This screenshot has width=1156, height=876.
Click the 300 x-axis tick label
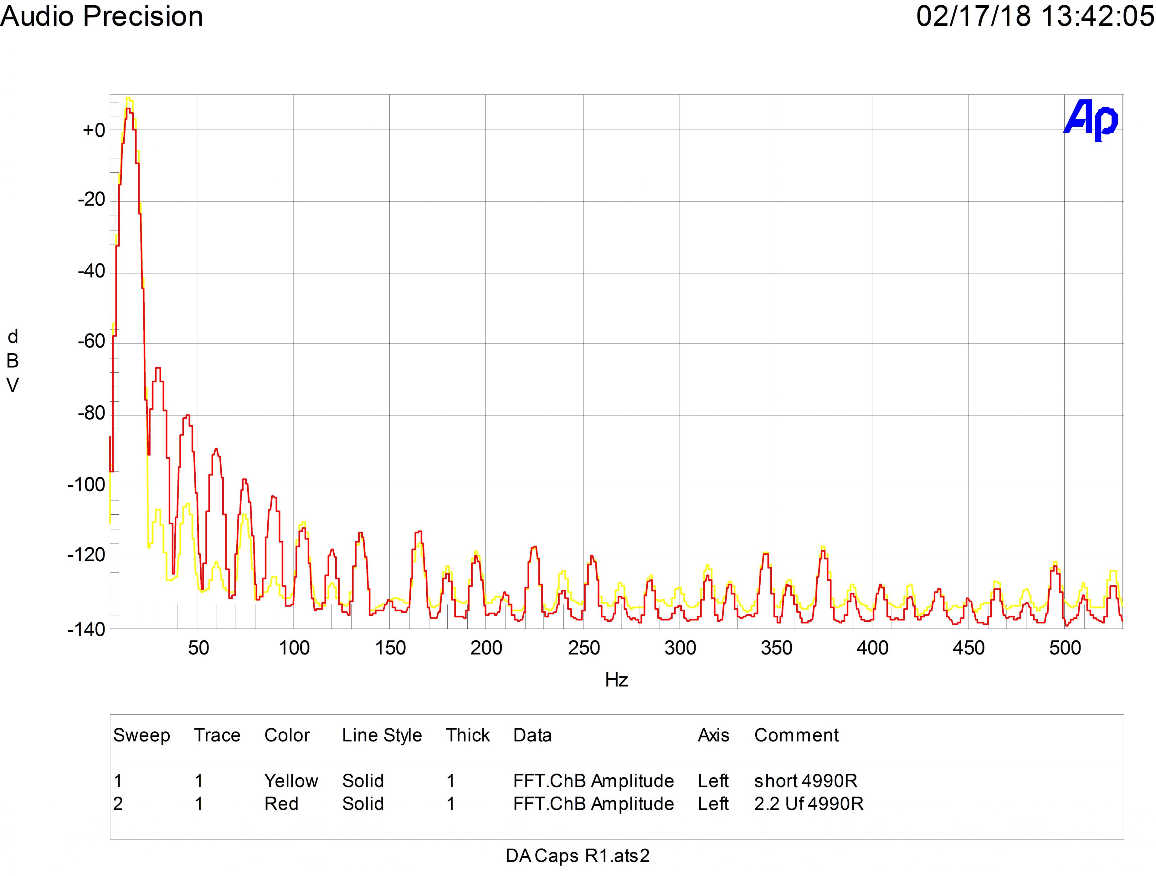click(x=680, y=648)
